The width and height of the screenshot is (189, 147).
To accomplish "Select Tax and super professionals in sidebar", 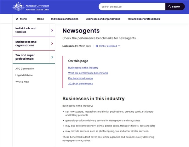I will click(25, 57).
